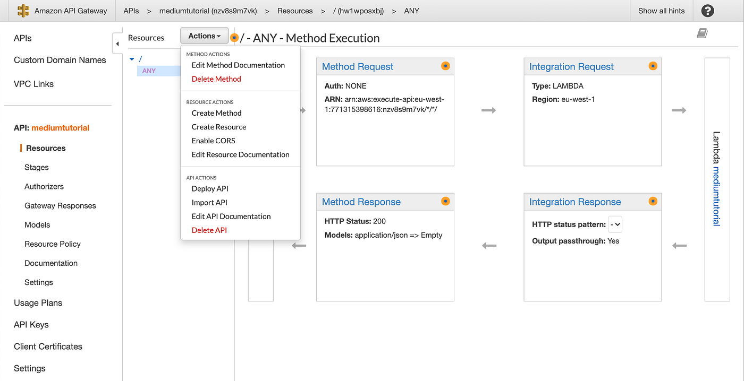The image size is (744, 381).
Task: Click the Amazon API Gateway logo icon
Action: click(x=23, y=11)
